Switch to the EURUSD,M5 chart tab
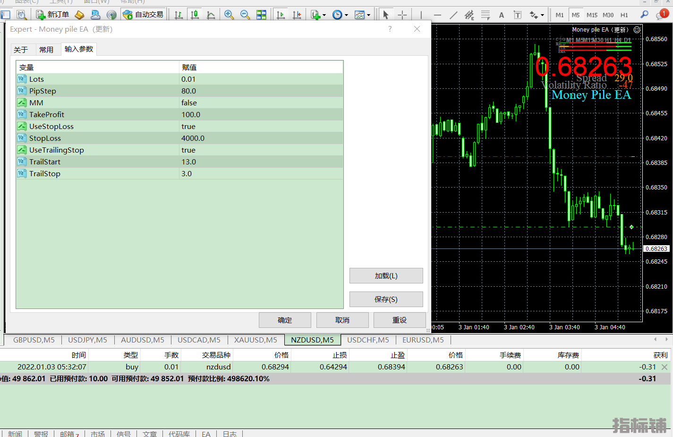Viewport: 673px width, 437px height. pos(423,340)
